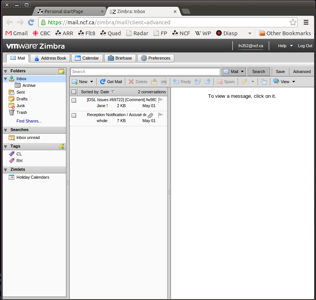The width and height of the screenshot is (316, 300).
Task: Open Gmail bookmark
Action: point(17,33)
